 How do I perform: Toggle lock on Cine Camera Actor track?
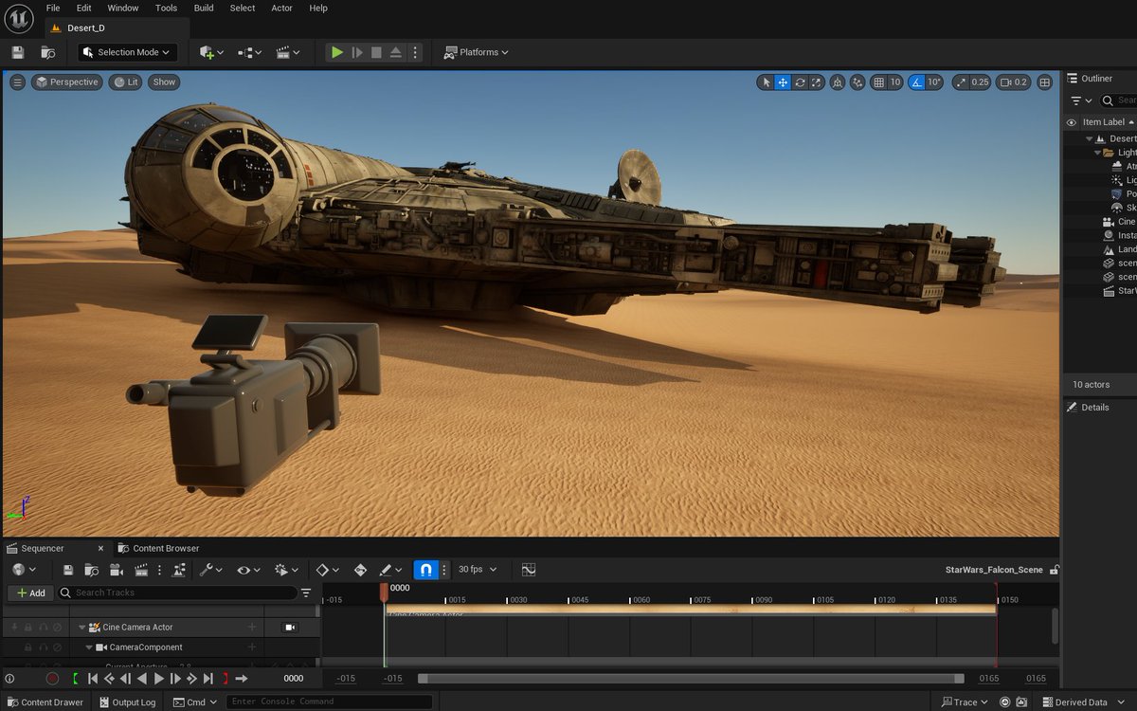[x=27, y=628]
